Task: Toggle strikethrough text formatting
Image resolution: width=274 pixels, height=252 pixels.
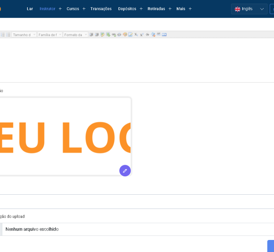Action: point(147,35)
